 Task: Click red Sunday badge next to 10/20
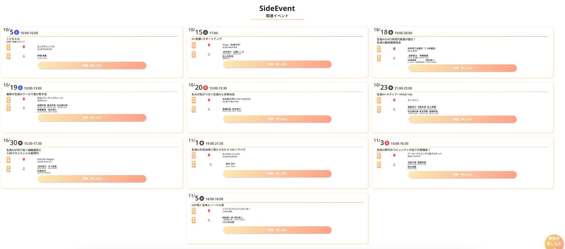click(x=205, y=88)
